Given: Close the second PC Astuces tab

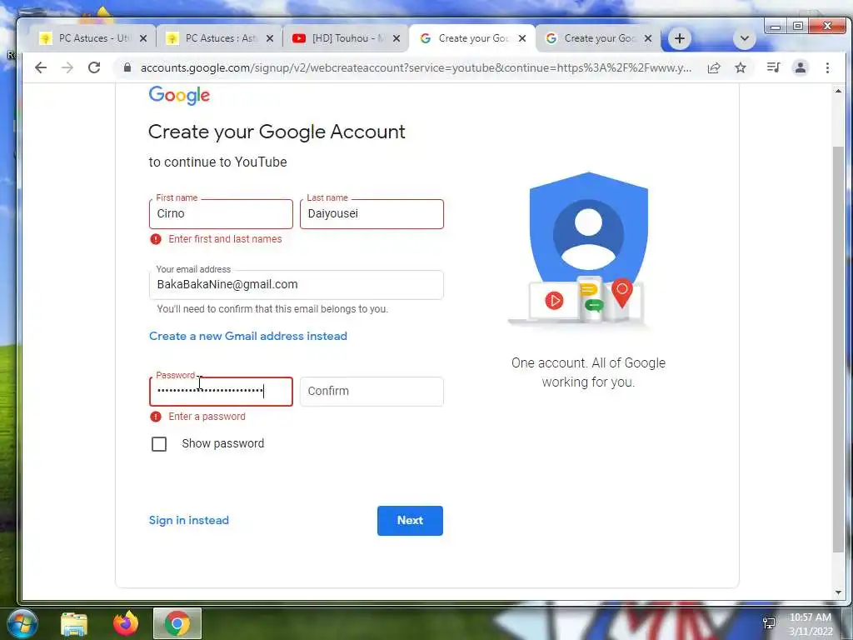Looking at the screenshot, I should click(x=270, y=38).
